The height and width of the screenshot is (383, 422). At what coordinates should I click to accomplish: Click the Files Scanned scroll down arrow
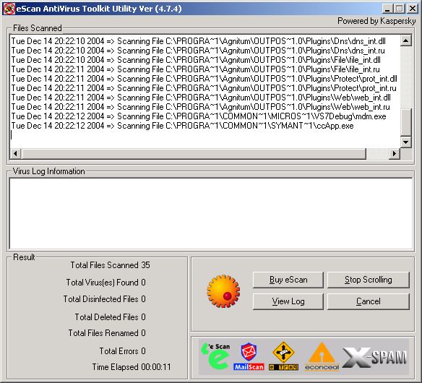pos(405,142)
